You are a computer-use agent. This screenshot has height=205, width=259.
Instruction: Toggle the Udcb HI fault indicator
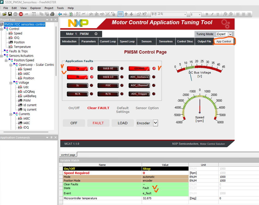point(108,68)
